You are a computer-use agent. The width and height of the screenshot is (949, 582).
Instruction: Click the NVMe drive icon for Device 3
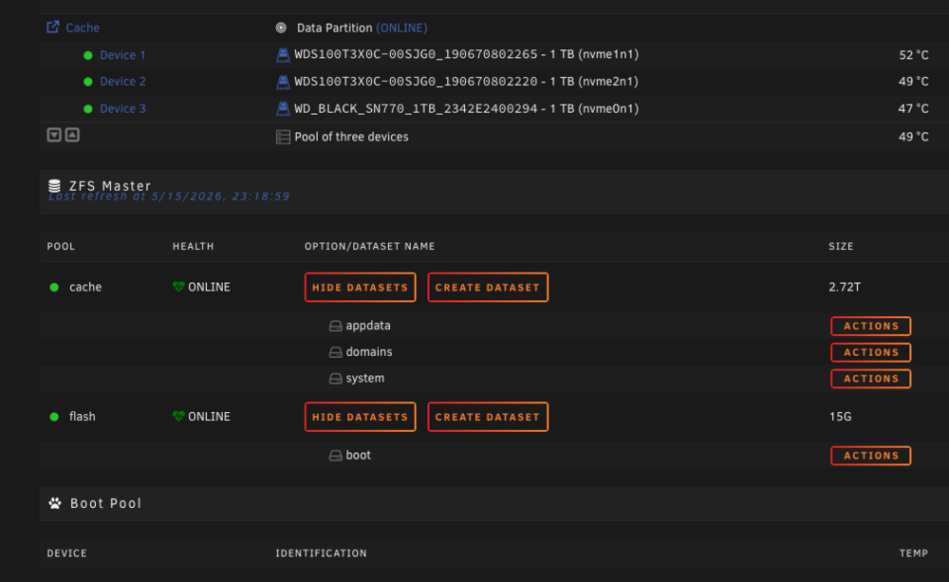point(283,109)
